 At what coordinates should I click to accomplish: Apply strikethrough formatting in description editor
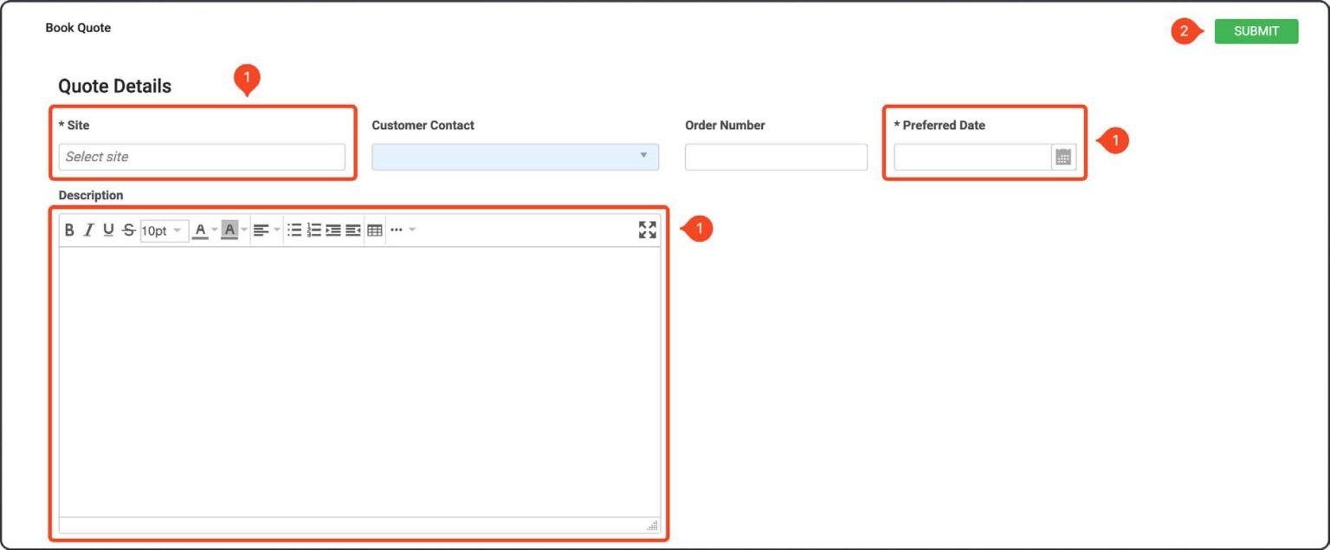click(129, 230)
